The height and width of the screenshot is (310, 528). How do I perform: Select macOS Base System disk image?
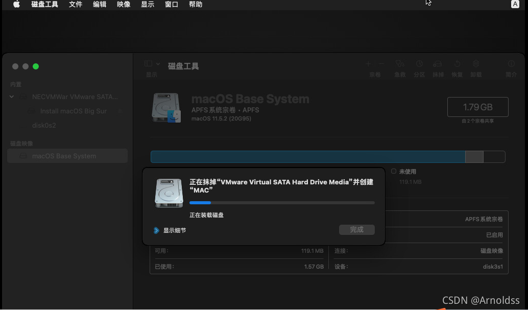67,156
